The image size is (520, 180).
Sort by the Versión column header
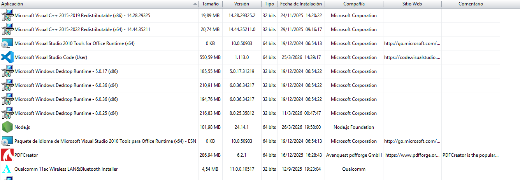[x=242, y=4]
